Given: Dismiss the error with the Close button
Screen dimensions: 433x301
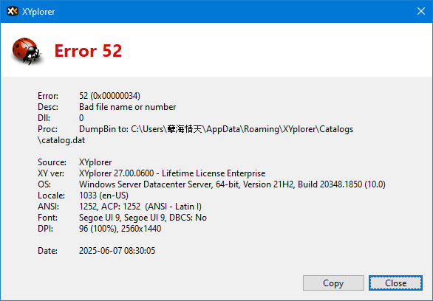Looking at the screenshot, I should pos(395,283).
